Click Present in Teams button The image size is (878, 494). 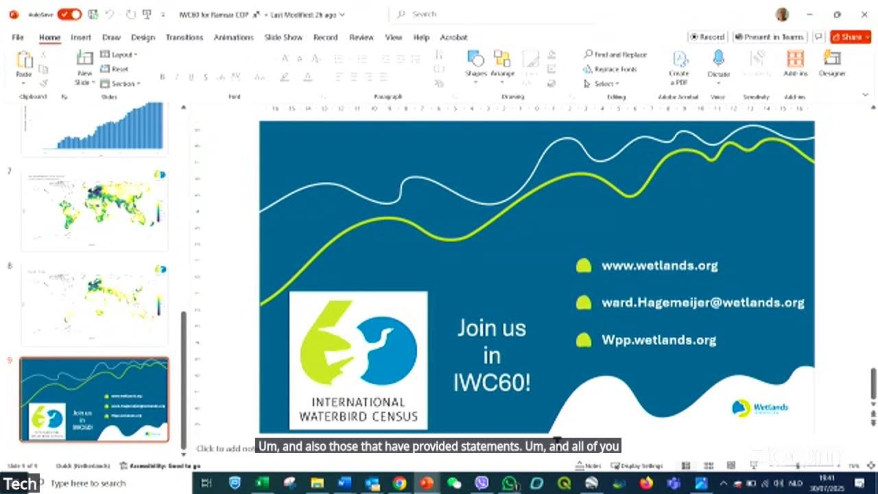[769, 37]
